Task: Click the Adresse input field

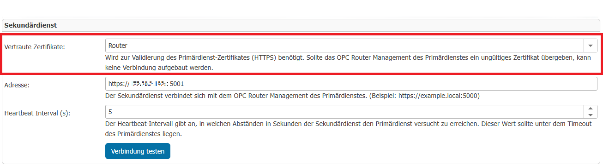Action: coord(351,84)
